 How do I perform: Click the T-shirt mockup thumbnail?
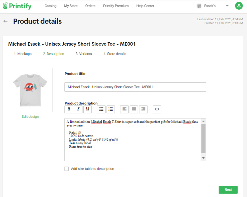(x=30, y=90)
